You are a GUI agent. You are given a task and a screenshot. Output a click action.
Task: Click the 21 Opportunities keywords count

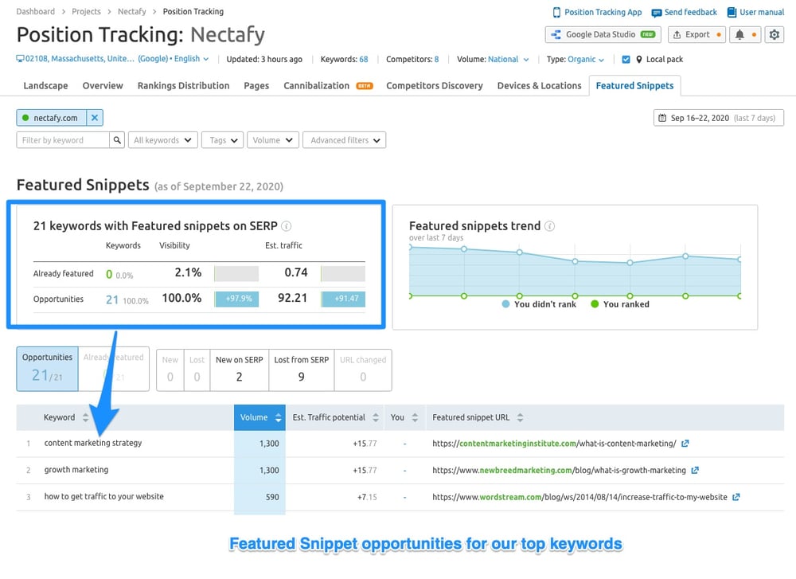coord(112,299)
